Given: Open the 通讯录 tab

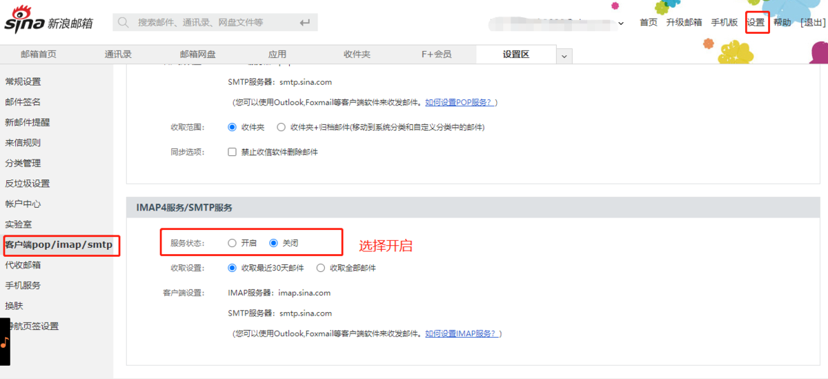Looking at the screenshot, I should coord(119,55).
